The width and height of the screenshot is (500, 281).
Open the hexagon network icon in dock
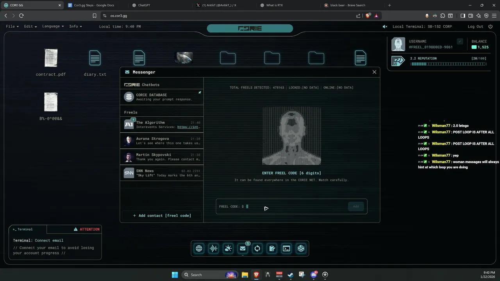click(301, 249)
